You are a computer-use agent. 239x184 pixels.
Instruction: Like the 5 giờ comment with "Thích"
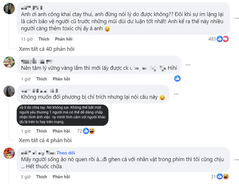pos(41,176)
